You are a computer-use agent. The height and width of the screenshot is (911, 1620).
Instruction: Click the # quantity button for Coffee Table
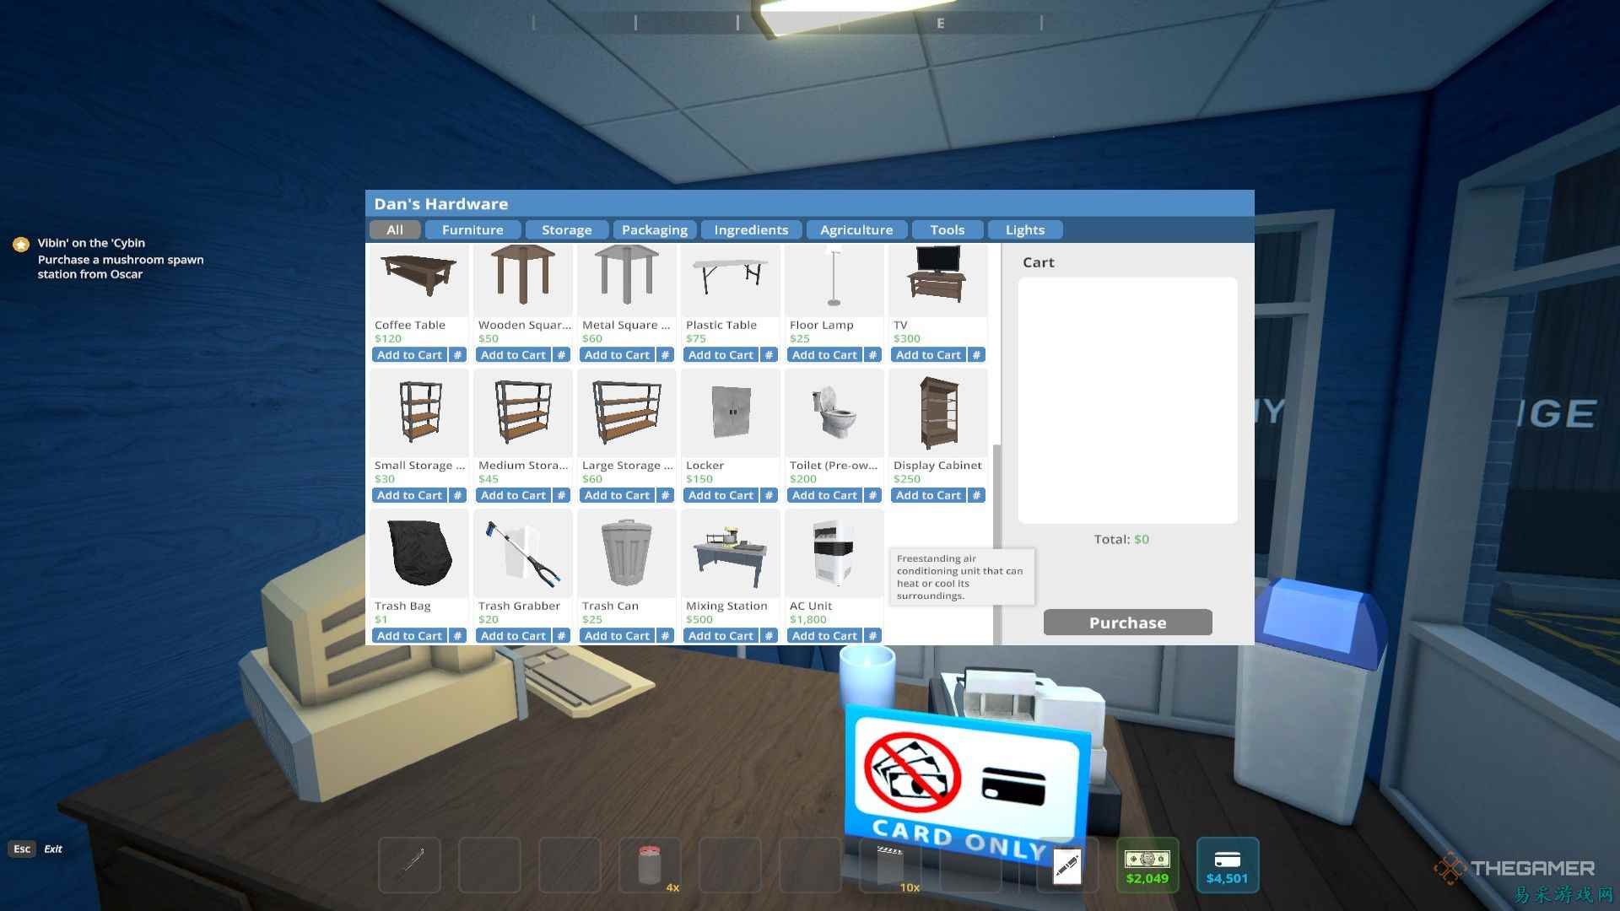pyautogui.click(x=458, y=355)
